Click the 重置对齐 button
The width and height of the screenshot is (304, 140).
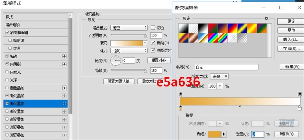pyautogui.click(x=159, y=60)
